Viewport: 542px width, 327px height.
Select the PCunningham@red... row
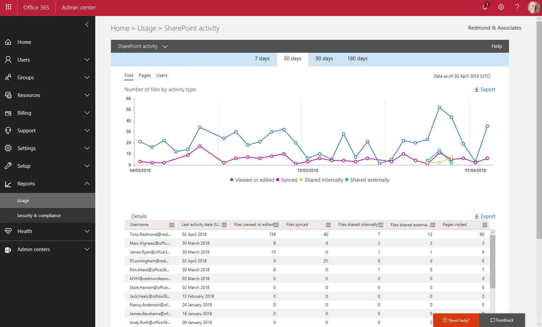coord(307,261)
